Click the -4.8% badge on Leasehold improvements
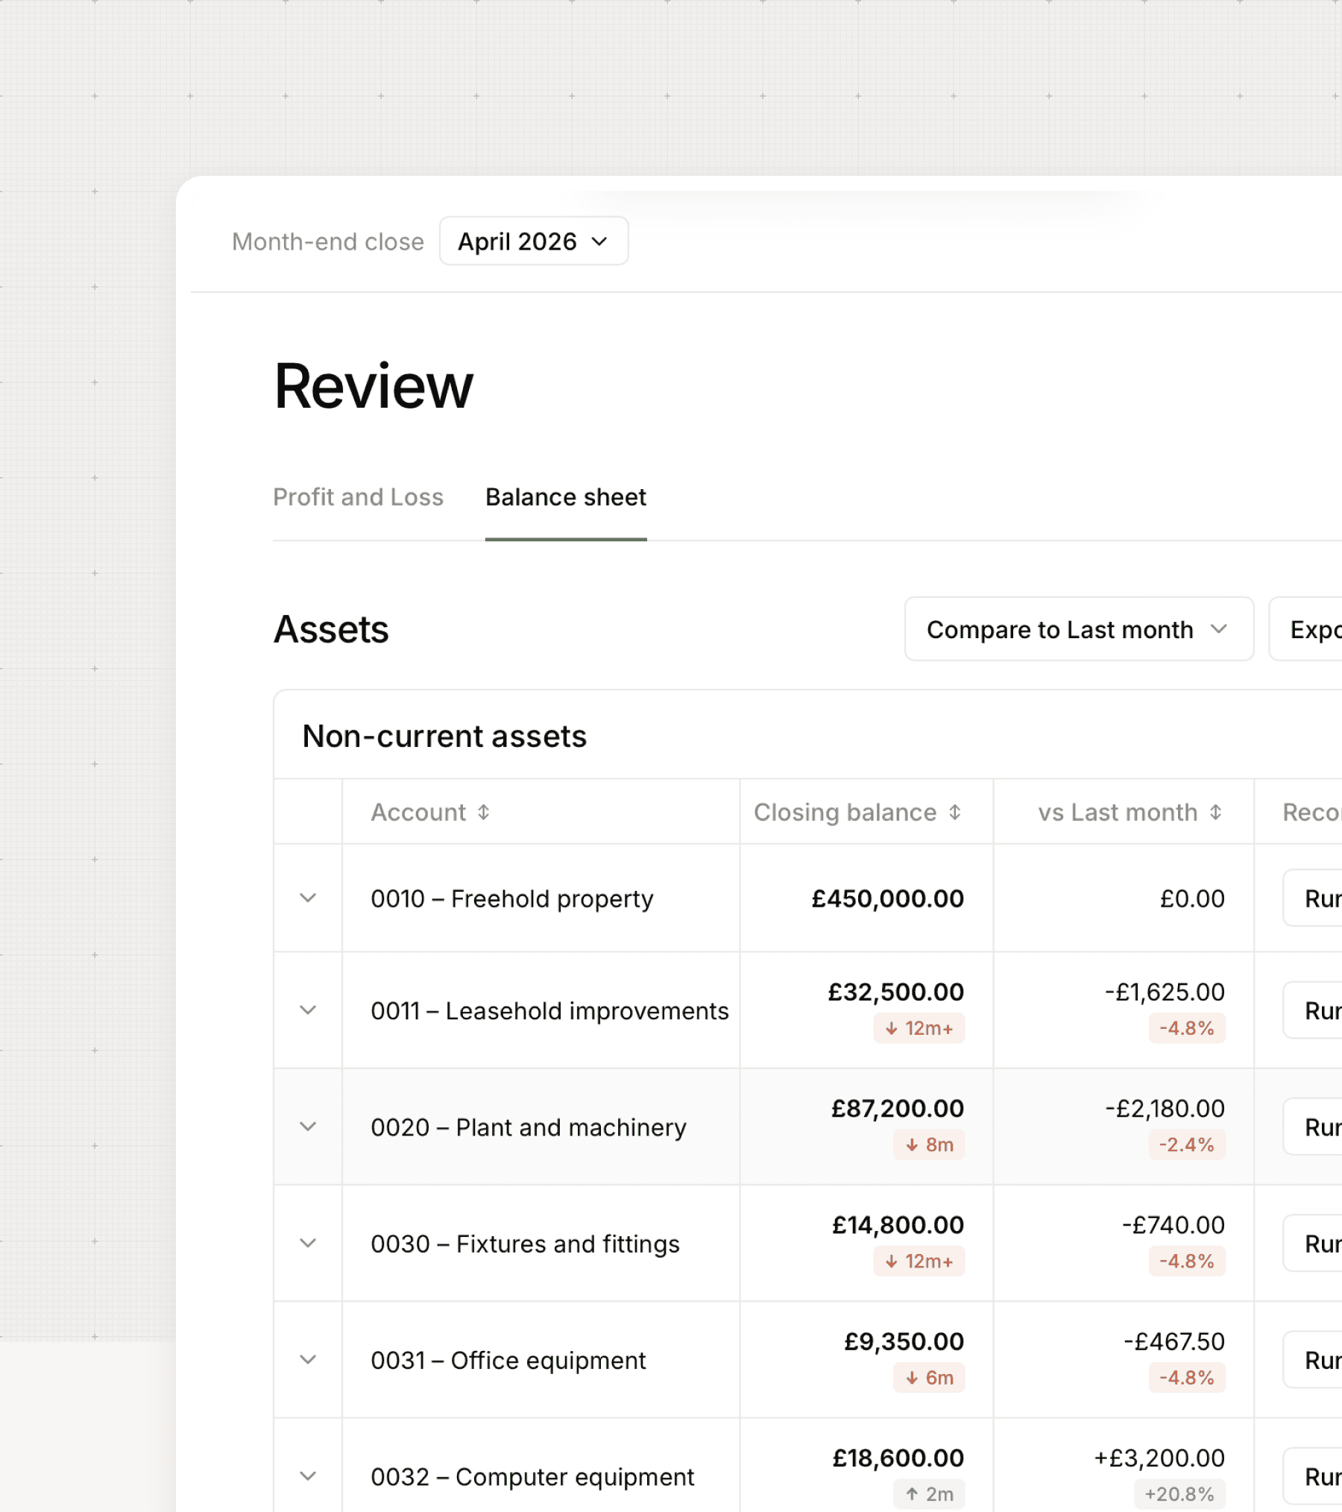 (1187, 1028)
